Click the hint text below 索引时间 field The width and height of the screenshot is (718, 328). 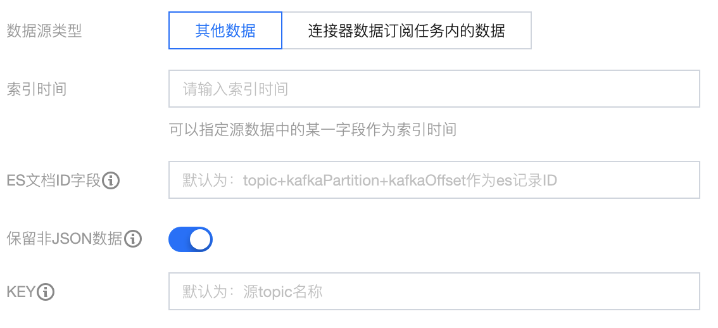(313, 130)
